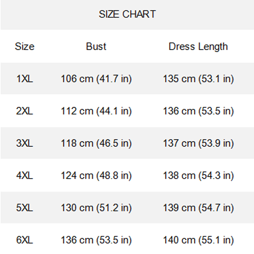Click the 1XL size label
Viewport: 254px width, 254px height.
pyautogui.click(x=24, y=79)
